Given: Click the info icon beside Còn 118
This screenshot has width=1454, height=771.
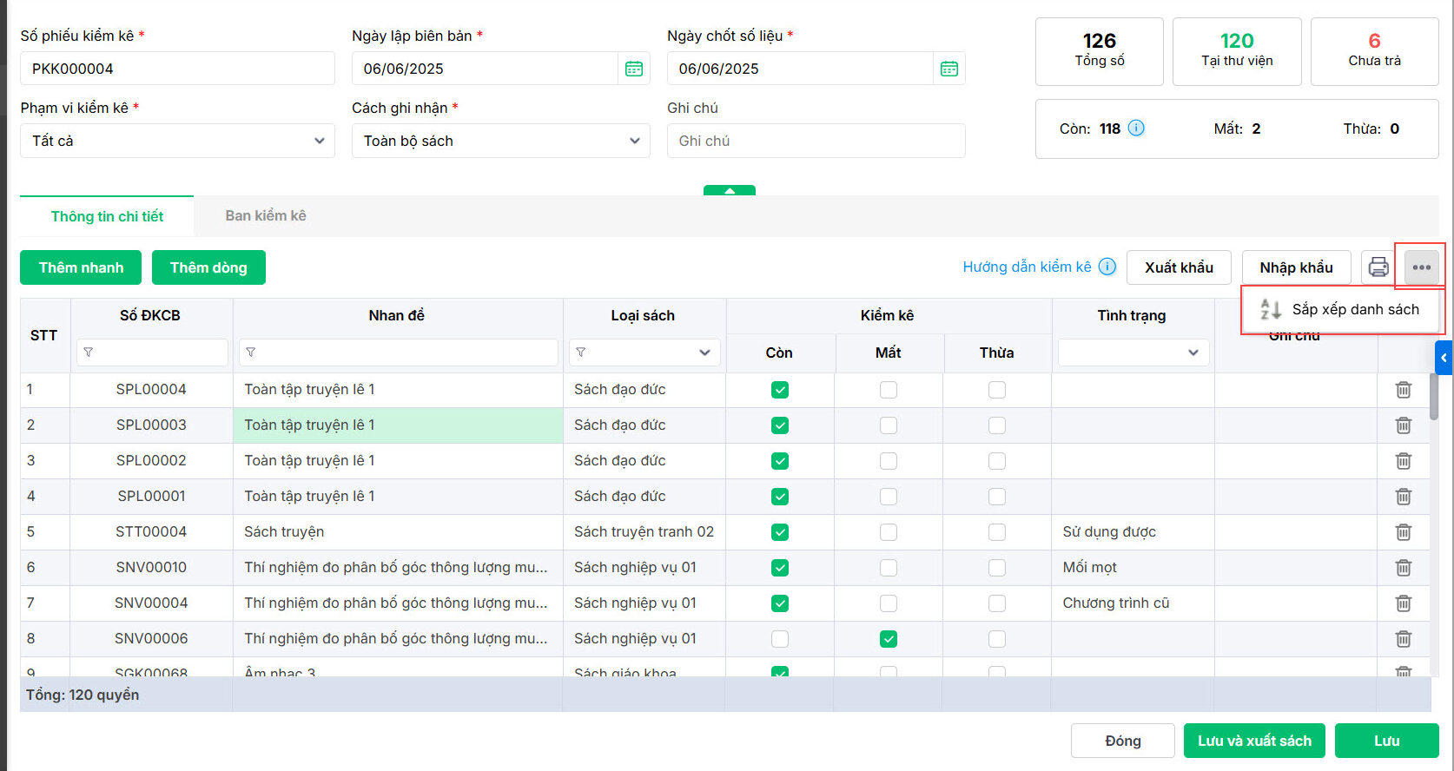Looking at the screenshot, I should point(1136,128).
